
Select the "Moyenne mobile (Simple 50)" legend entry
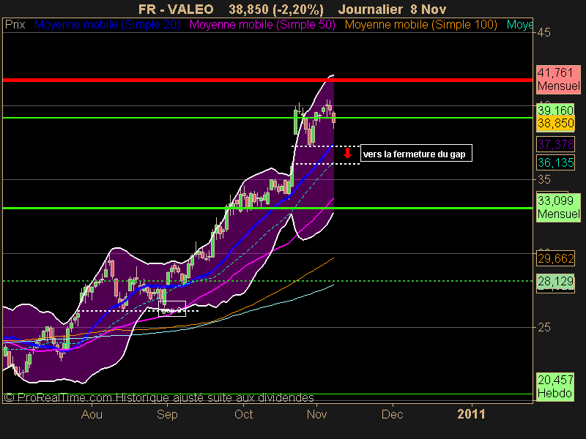coord(262,25)
